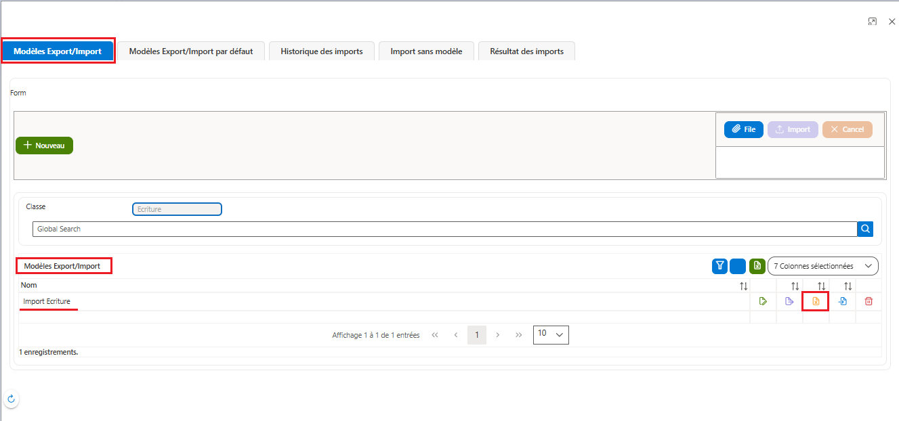This screenshot has width=899, height=421.
Task: Open the rows-per-page dropdown showing 10
Action: [x=551, y=334]
